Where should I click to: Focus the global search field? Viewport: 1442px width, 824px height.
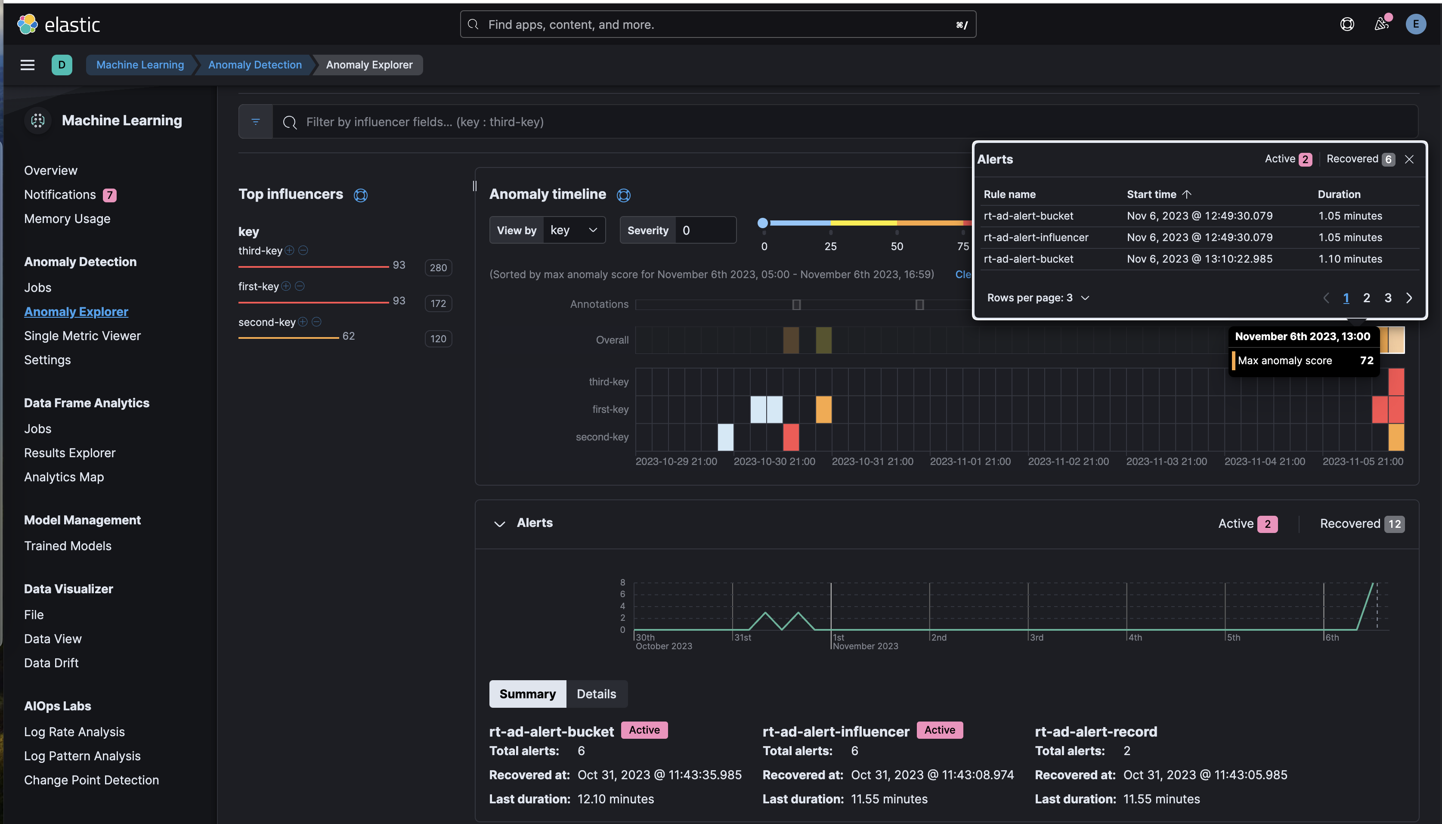(718, 25)
